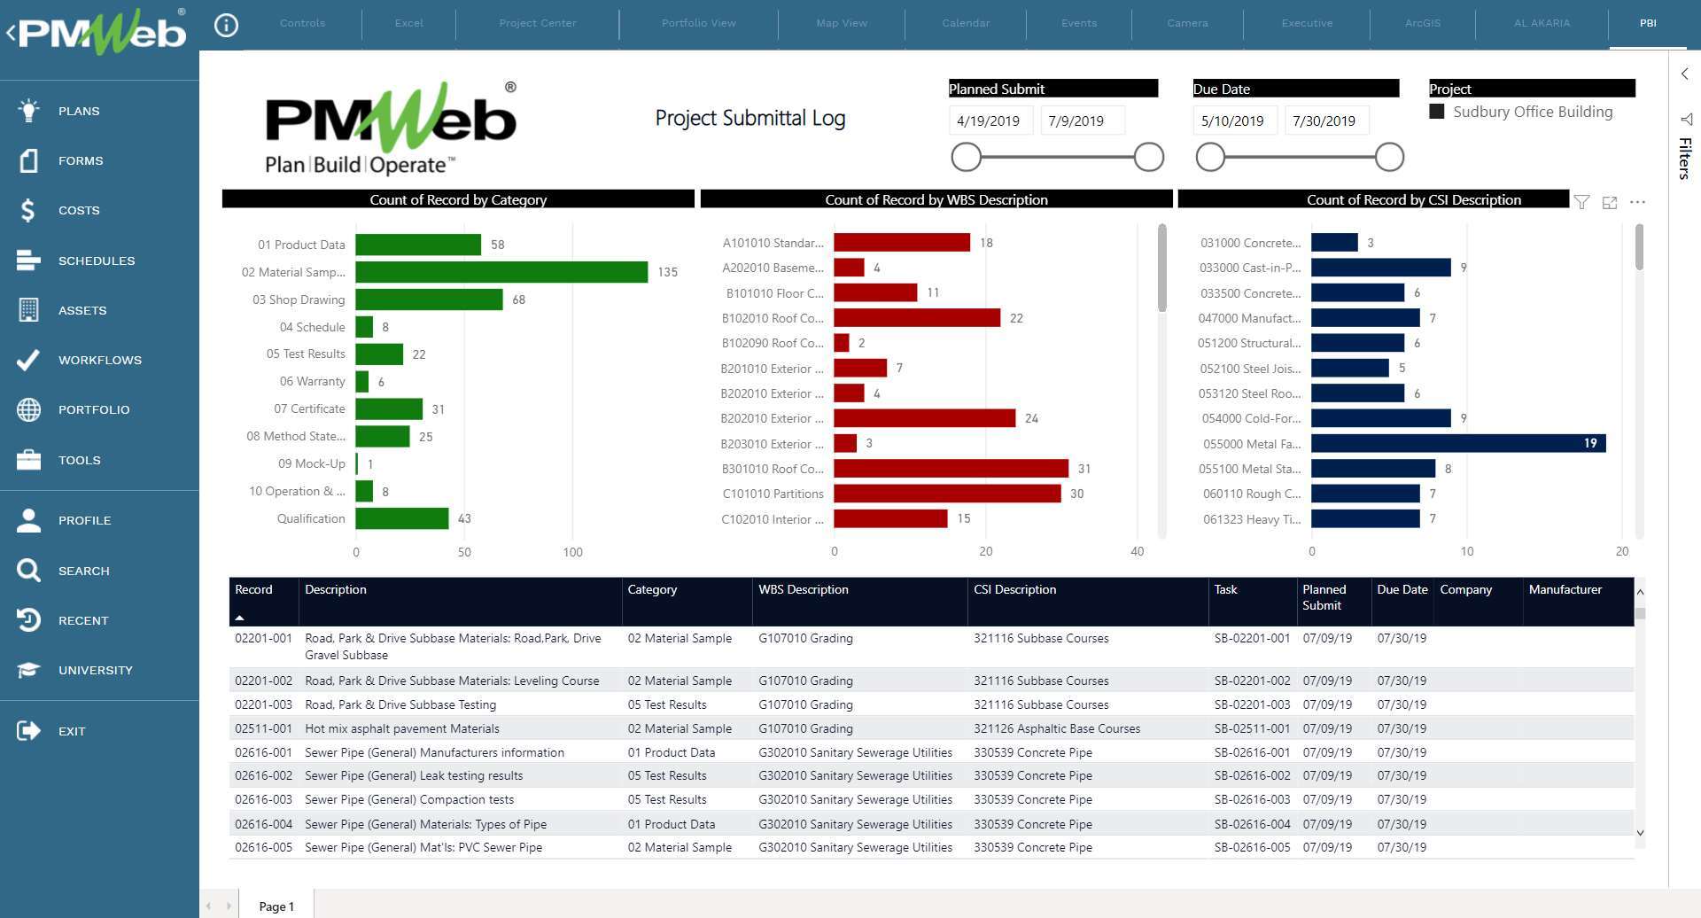1701x918 pixels.
Task: Toggle the Sudbury Office Building project checkbox
Action: [x=1438, y=111]
